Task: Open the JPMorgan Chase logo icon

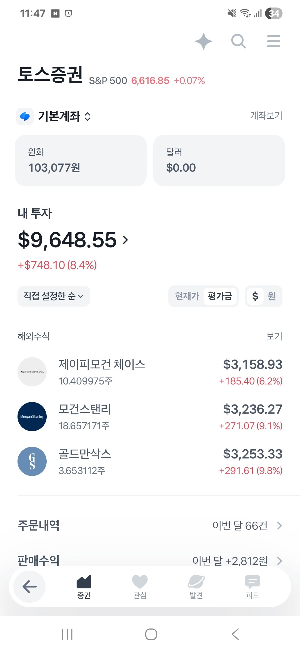Action: [32, 372]
